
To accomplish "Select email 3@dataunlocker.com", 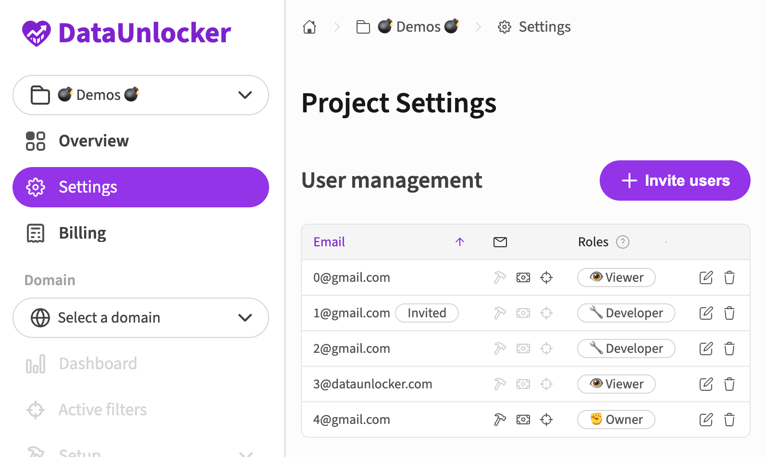I will (373, 384).
